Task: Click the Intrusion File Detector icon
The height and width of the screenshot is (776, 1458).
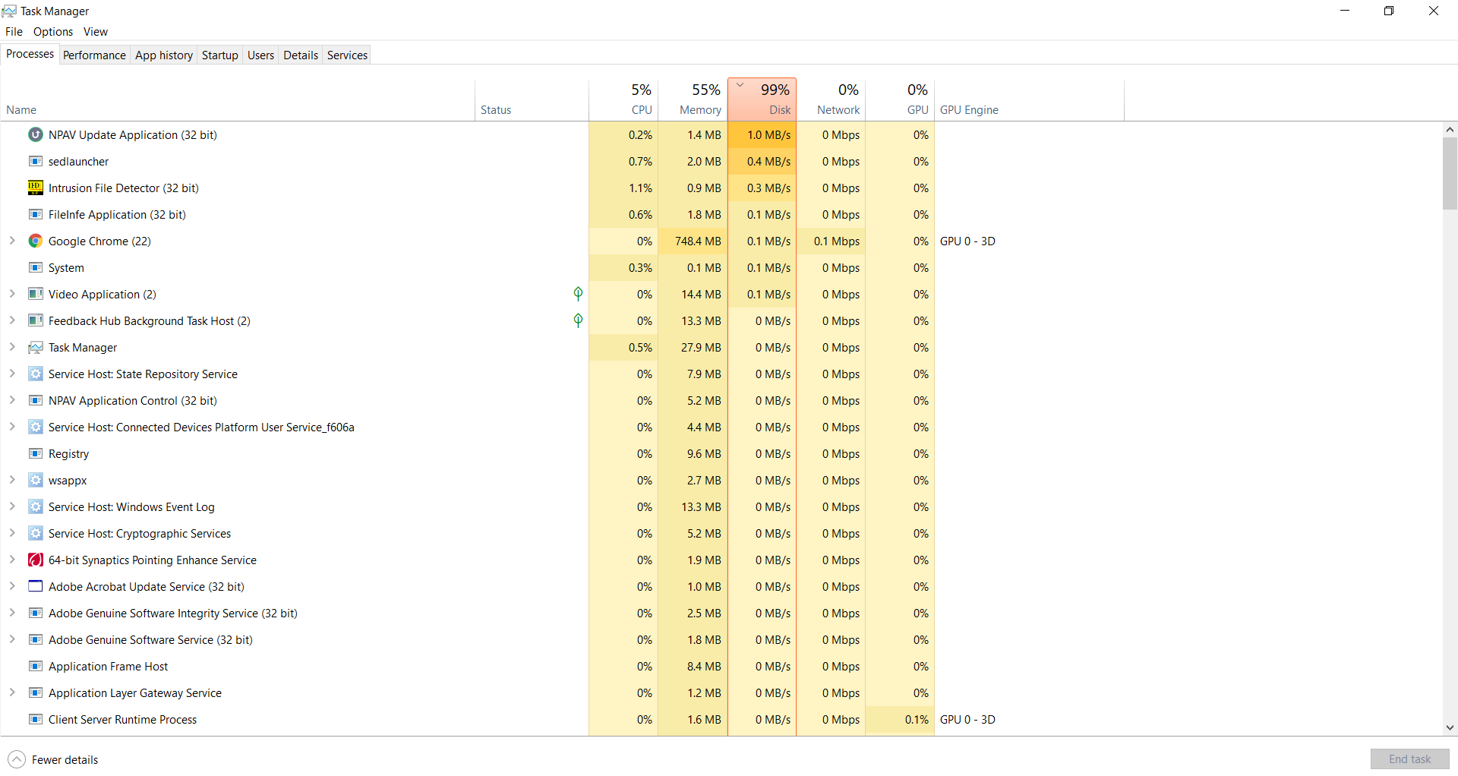Action: (x=35, y=188)
